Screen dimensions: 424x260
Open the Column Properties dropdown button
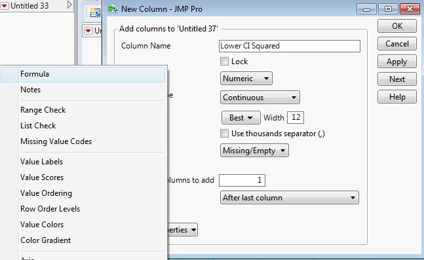tap(182, 230)
